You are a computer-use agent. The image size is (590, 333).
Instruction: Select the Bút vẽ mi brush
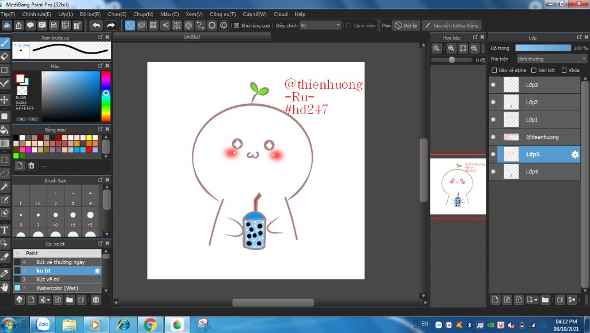58,279
